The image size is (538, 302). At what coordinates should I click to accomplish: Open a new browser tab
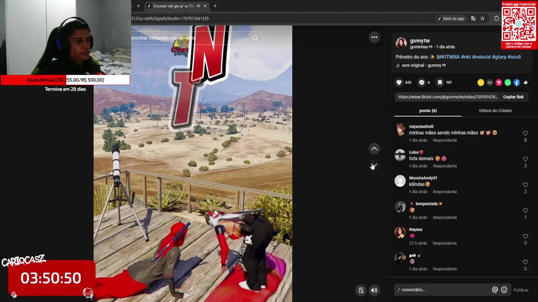[x=215, y=6]
